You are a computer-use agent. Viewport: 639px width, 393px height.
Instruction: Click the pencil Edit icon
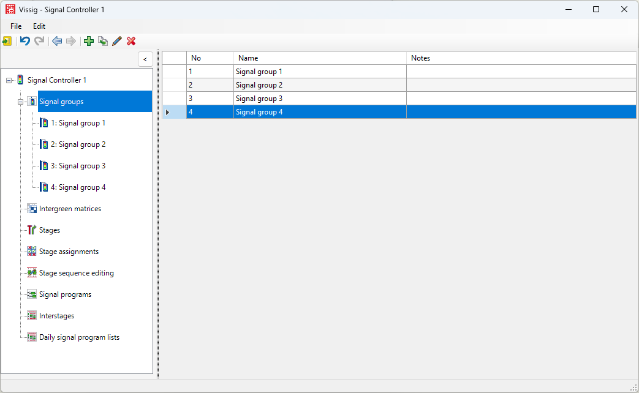117,41
